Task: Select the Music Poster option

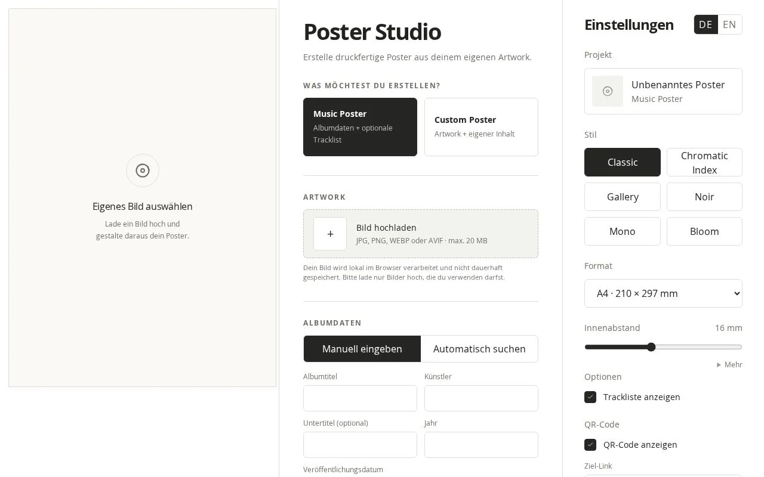Action: click(360, 127)
